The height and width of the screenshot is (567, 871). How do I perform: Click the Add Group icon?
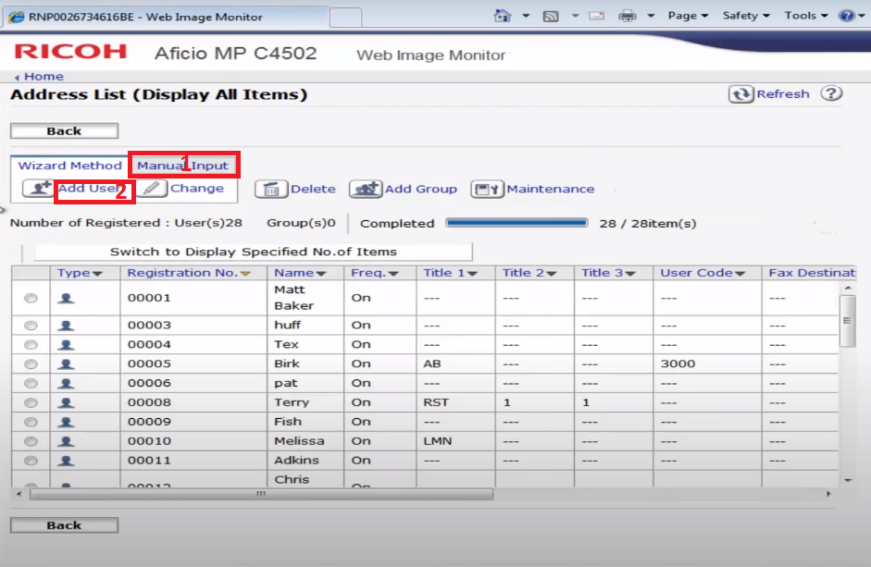(366, 189)
